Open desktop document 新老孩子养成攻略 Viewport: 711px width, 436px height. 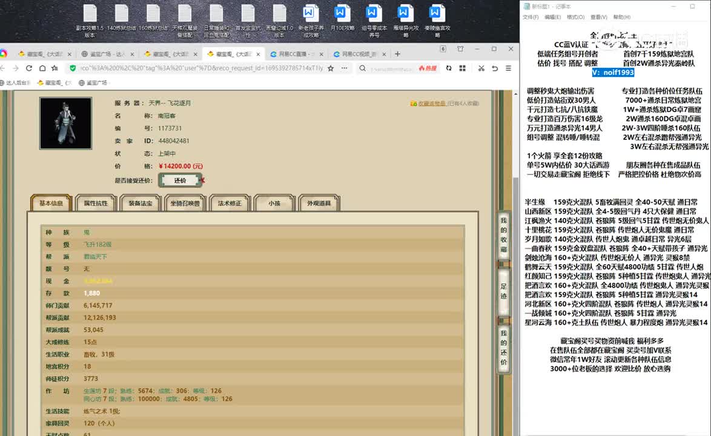click(311, 21)
